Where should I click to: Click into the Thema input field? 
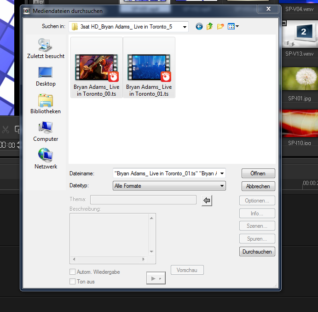pos(144,200)
